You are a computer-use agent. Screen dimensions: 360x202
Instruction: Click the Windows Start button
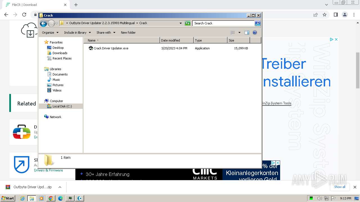click(x=8, y=198)
